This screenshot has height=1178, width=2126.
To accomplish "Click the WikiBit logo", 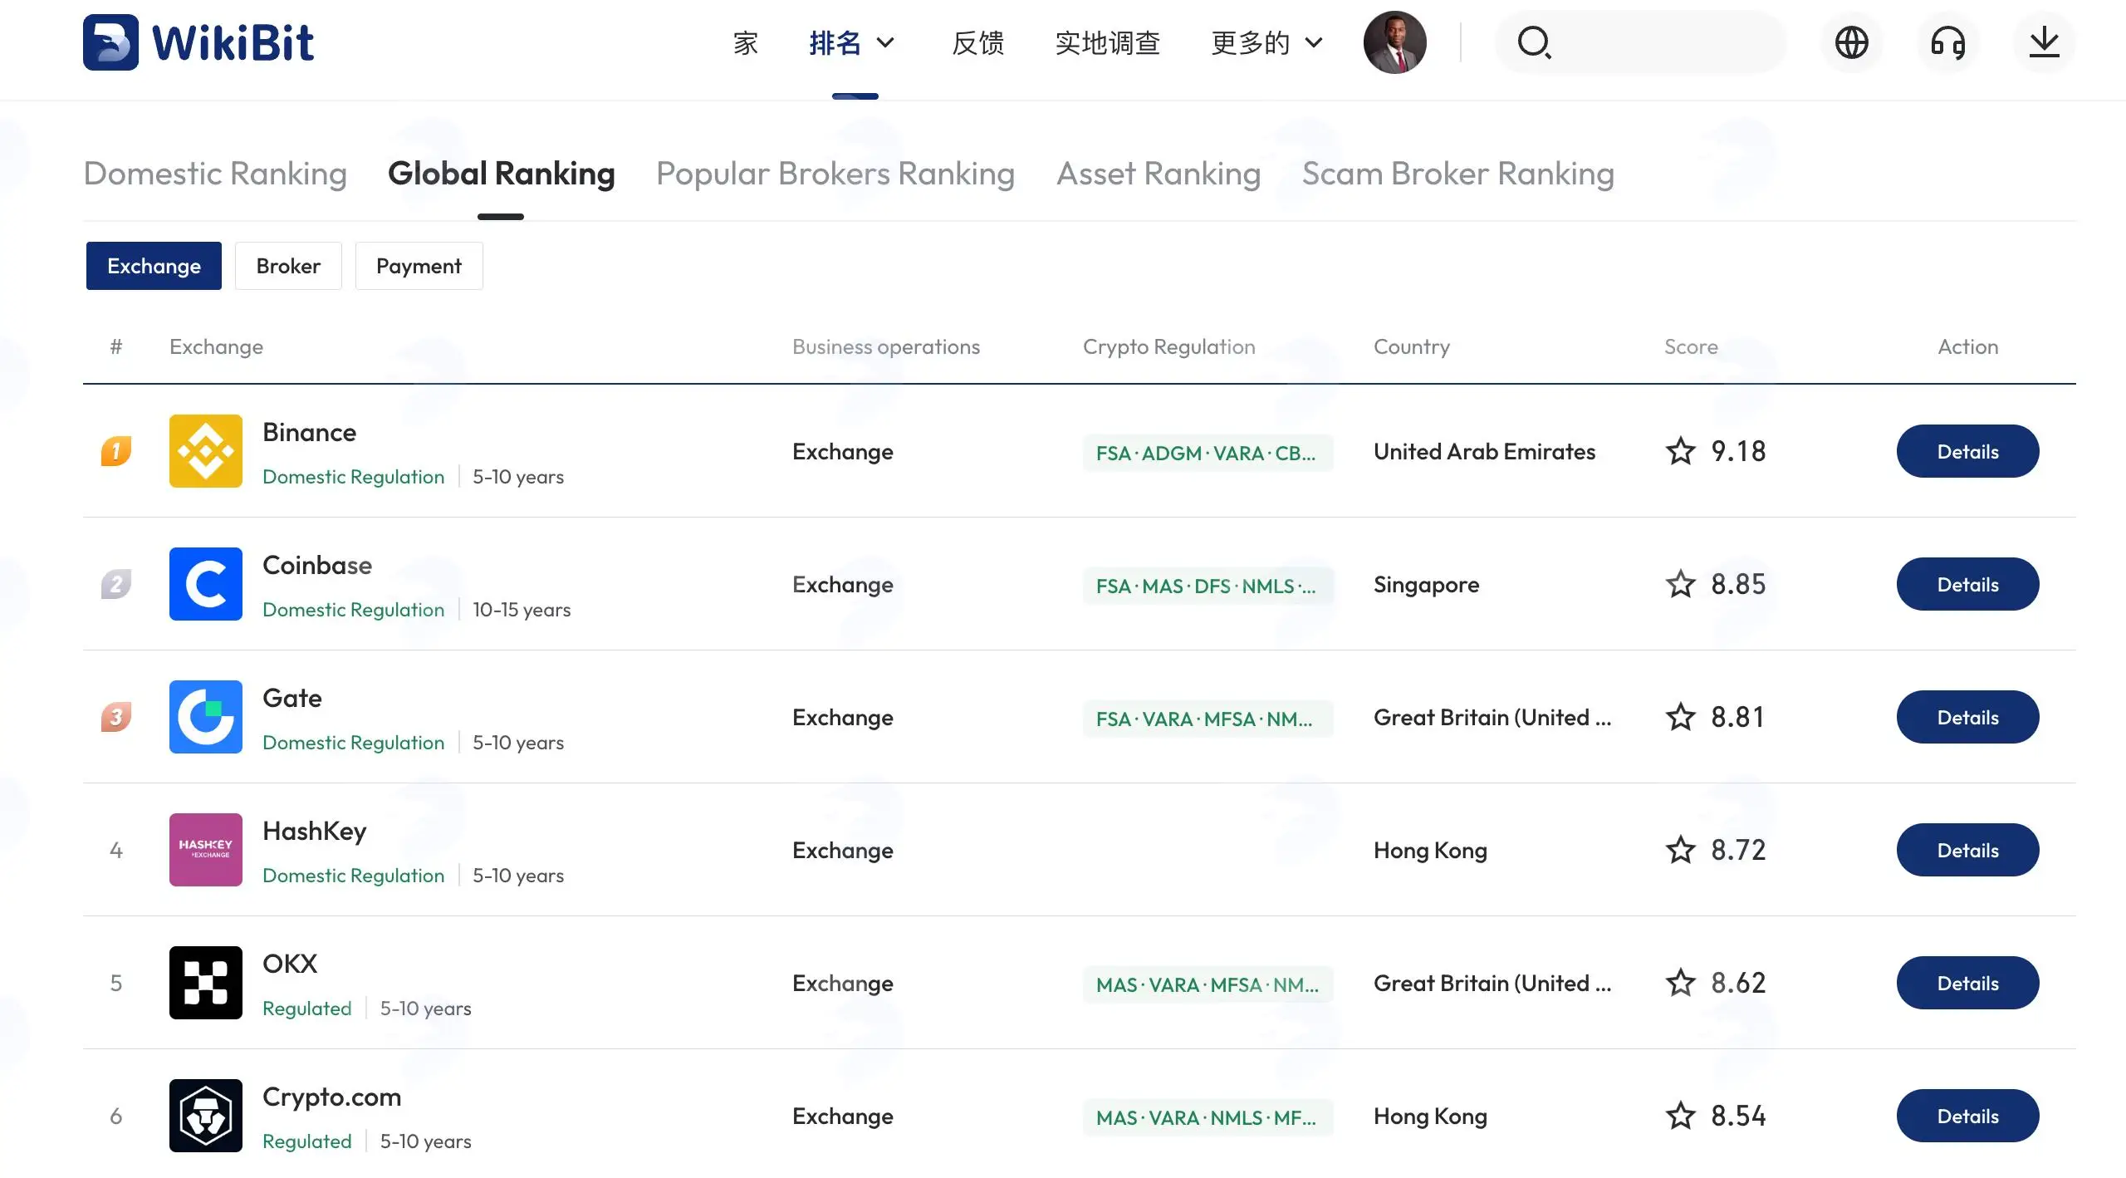I will click(198, 42).
